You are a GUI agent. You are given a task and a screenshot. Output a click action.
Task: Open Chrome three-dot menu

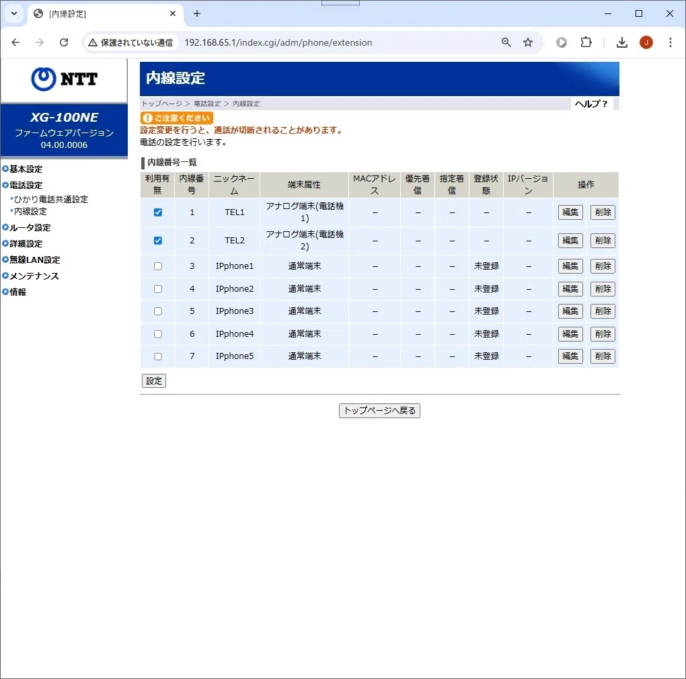pos(671,42)
